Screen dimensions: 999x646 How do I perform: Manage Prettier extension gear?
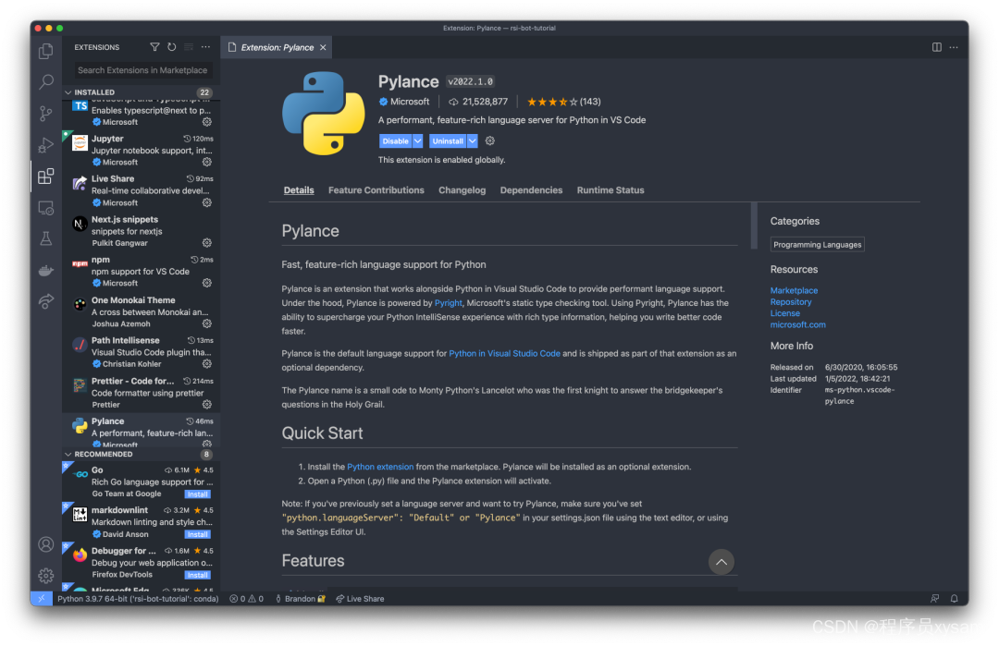click(207, 405)
